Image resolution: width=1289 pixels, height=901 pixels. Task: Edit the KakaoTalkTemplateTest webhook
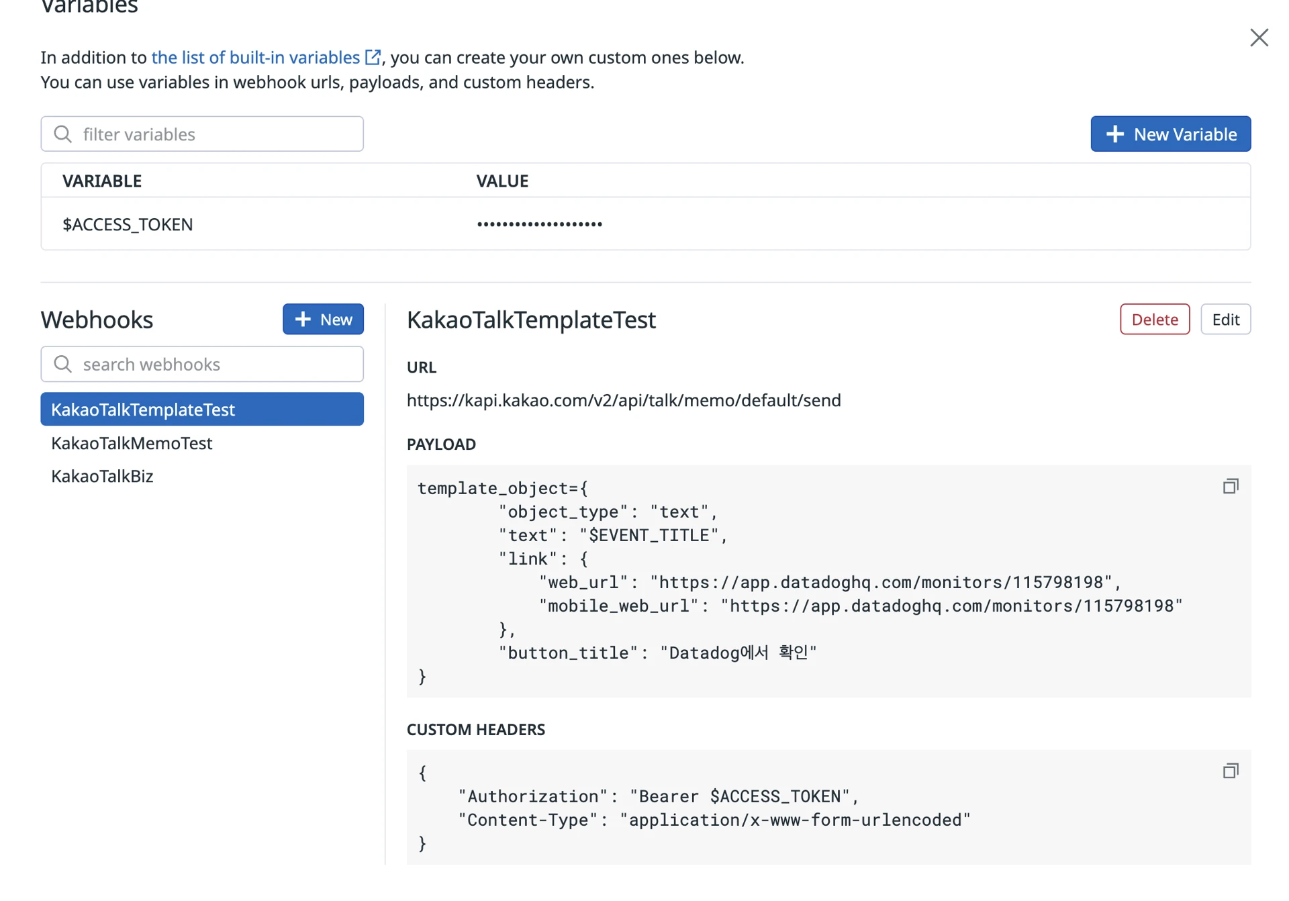click(x=1225, y=319)
